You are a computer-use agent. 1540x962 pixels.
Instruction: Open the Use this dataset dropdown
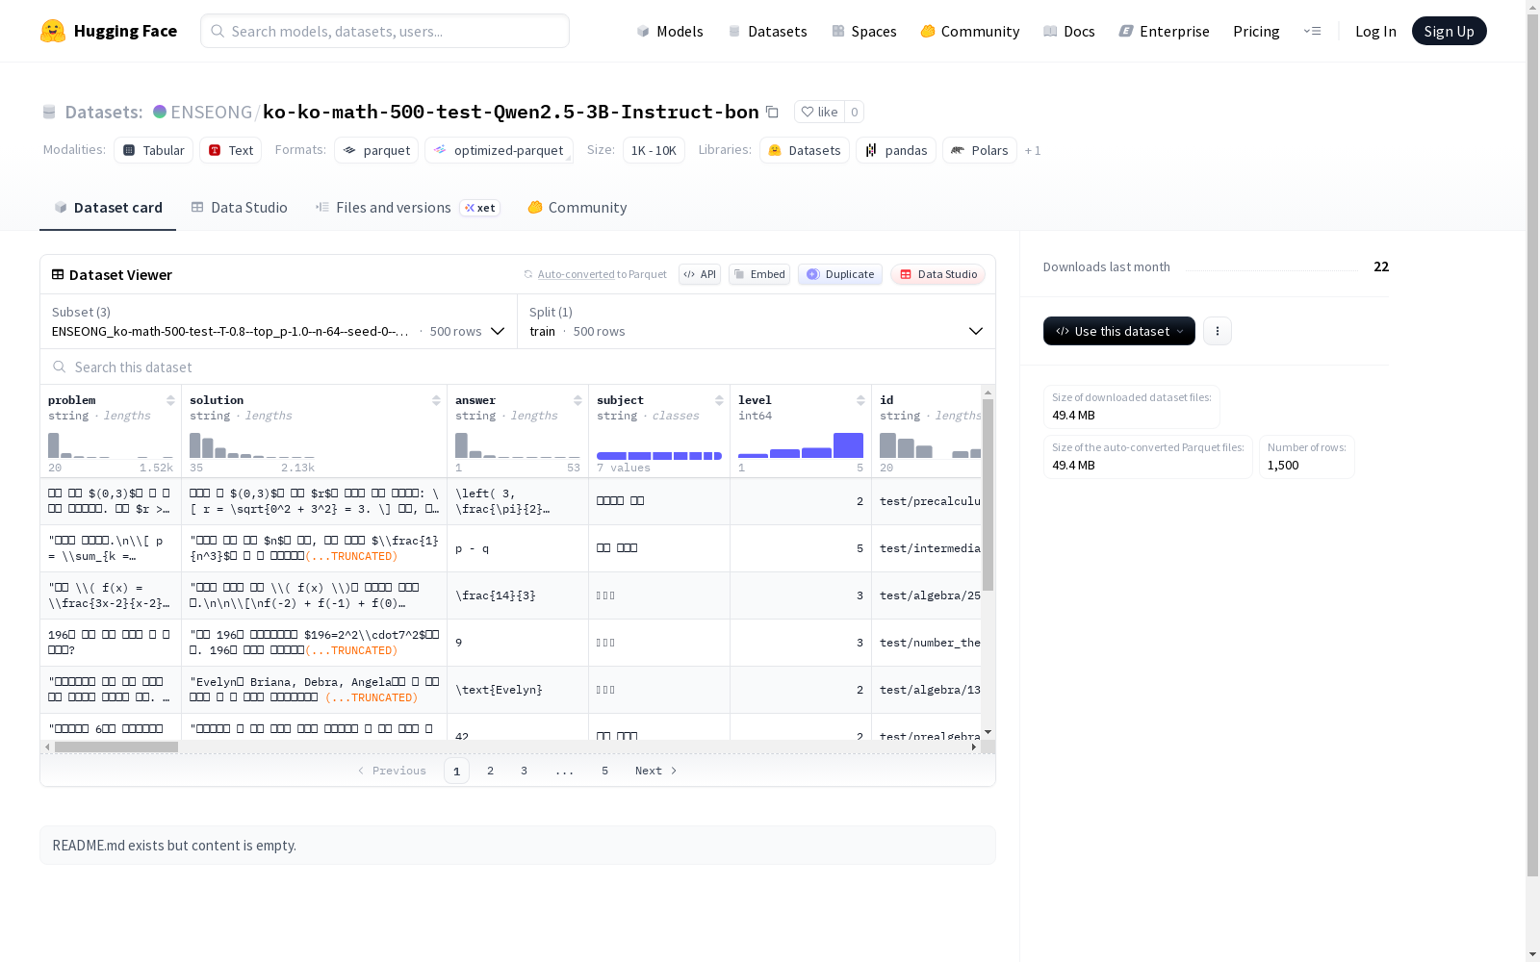click(x=1119, y=331)
